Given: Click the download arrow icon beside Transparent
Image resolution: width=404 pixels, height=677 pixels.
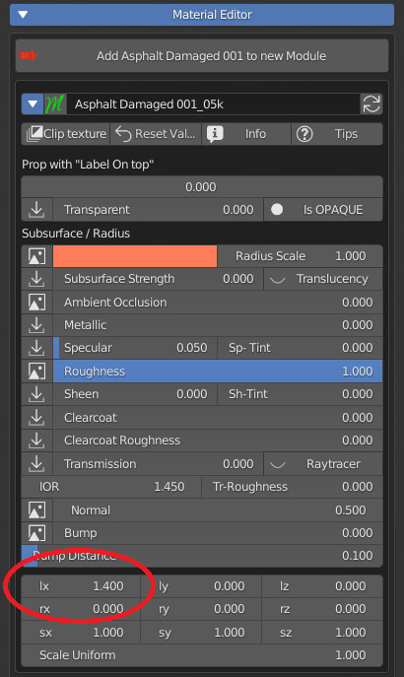Looking at the screenshot, I should coord(36,210).
